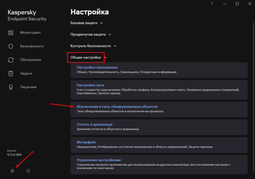Click the Tasks clipboard icon
Screen dimensions: 255x179
tap(11, 74)
